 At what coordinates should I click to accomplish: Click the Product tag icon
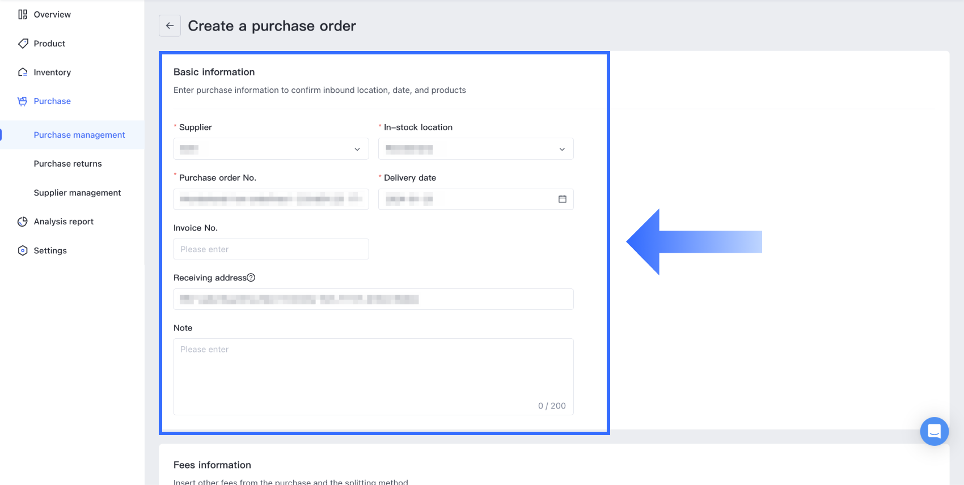[23, 44]
